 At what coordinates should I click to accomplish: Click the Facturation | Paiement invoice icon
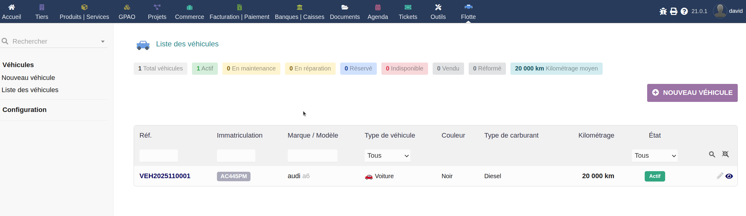(x=240, y=7)
